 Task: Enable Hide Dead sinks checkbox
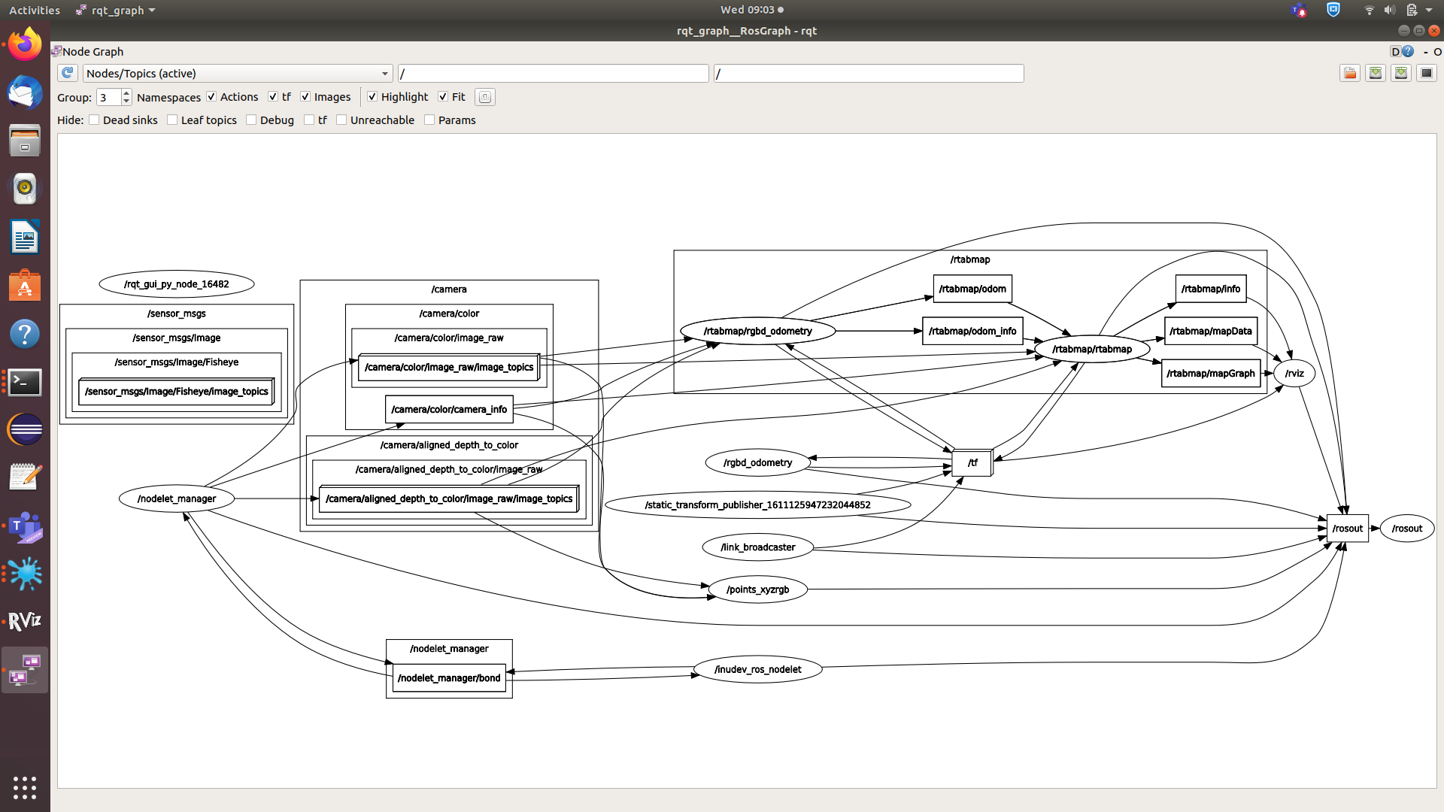pyautogui.click(x=95, y=120)
